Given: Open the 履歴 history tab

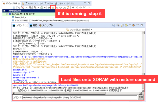Looking at the screenshot, I should 34,25.
